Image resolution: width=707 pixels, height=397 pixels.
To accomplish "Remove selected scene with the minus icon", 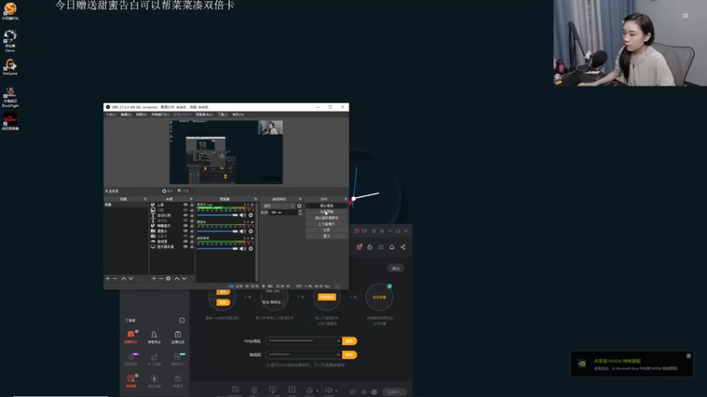I will click(x=115, y=279).
